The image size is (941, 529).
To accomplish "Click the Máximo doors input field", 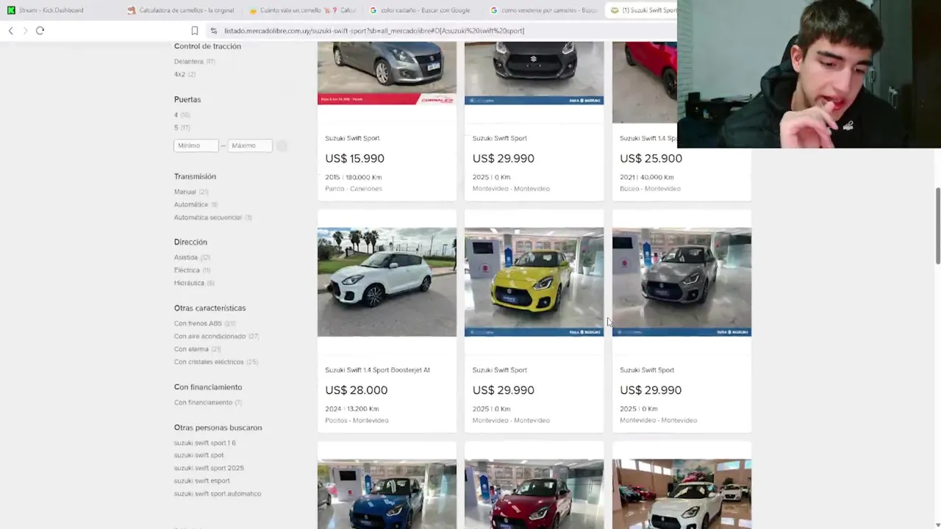I will pyautogui.click(x=250, y=145).
